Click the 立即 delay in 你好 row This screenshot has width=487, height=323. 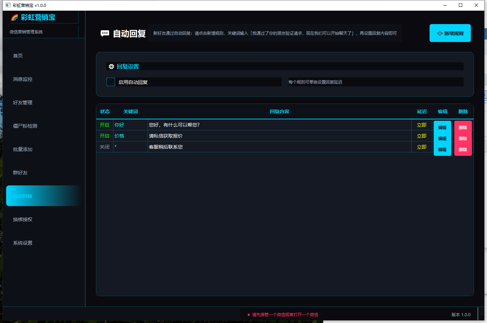coord(422,125)
